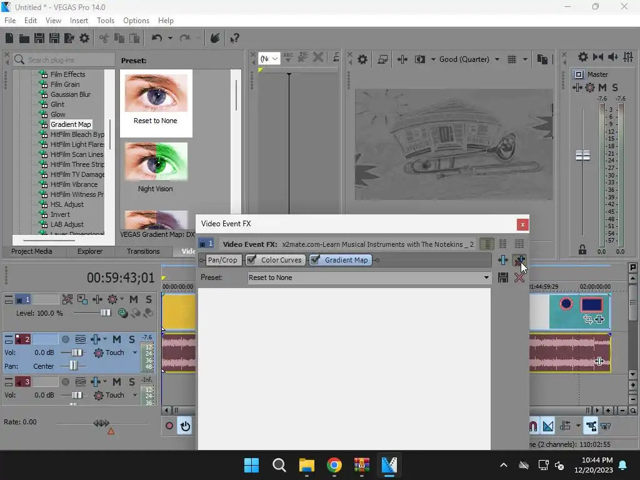This screenshot has height=480, width=640.
Task: Open the Options menu
Action: point(136,21)
